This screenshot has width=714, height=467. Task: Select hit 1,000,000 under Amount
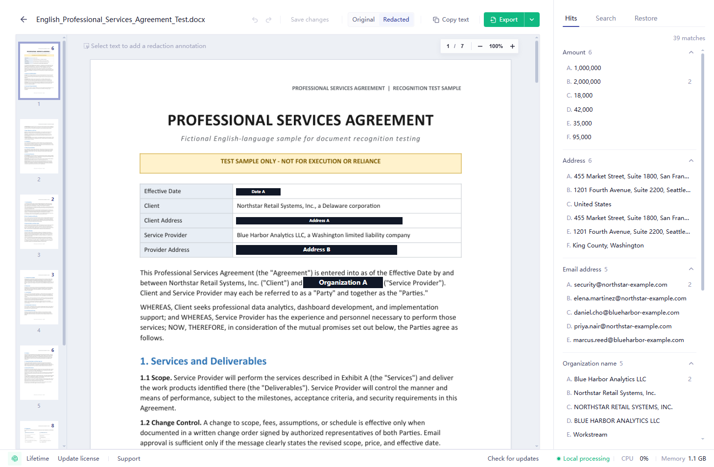[629, 68]
